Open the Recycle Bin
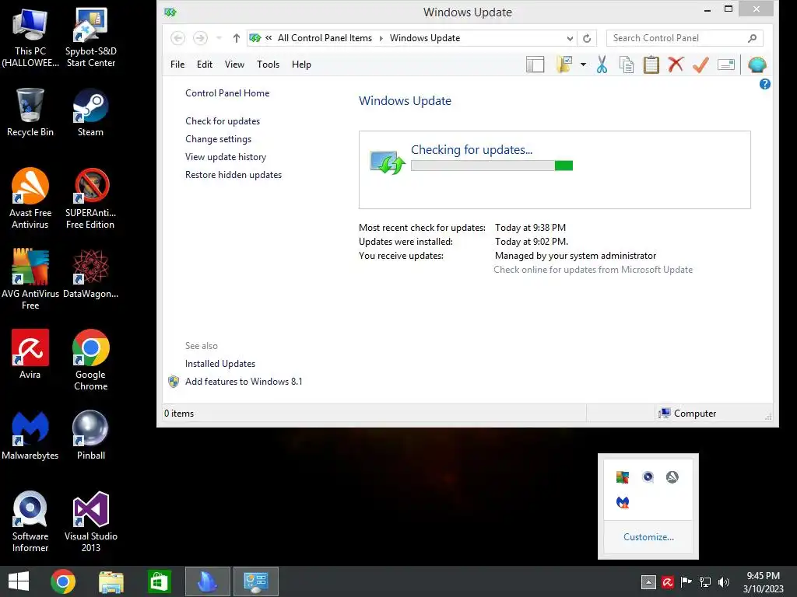Viewport: 797px width, 597px height. click(30, 112)
